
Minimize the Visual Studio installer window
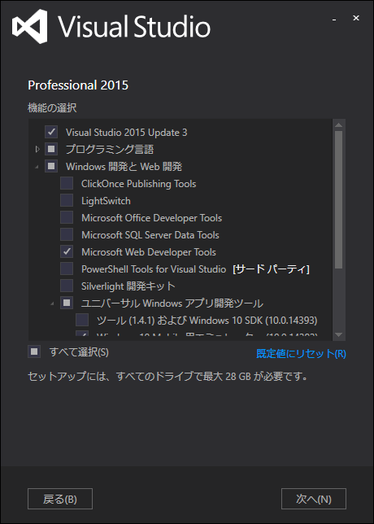point(334,19)
